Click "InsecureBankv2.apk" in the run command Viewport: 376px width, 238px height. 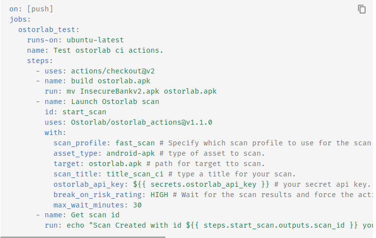click(113, 91)
